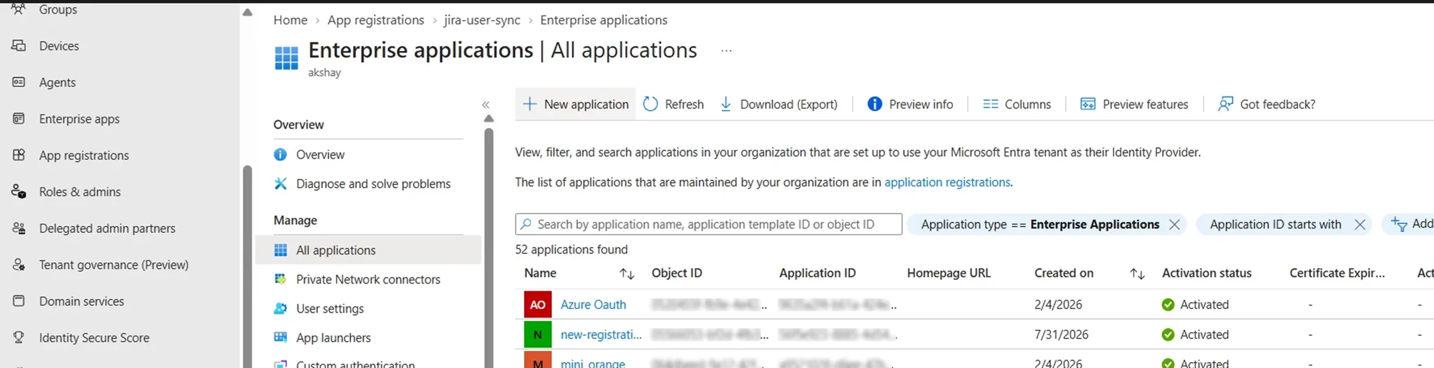Image resolution: width=1434 pixels, height=368 pixels.
Task: Click Download (Export) in toolbar
Action: (779, 104)
